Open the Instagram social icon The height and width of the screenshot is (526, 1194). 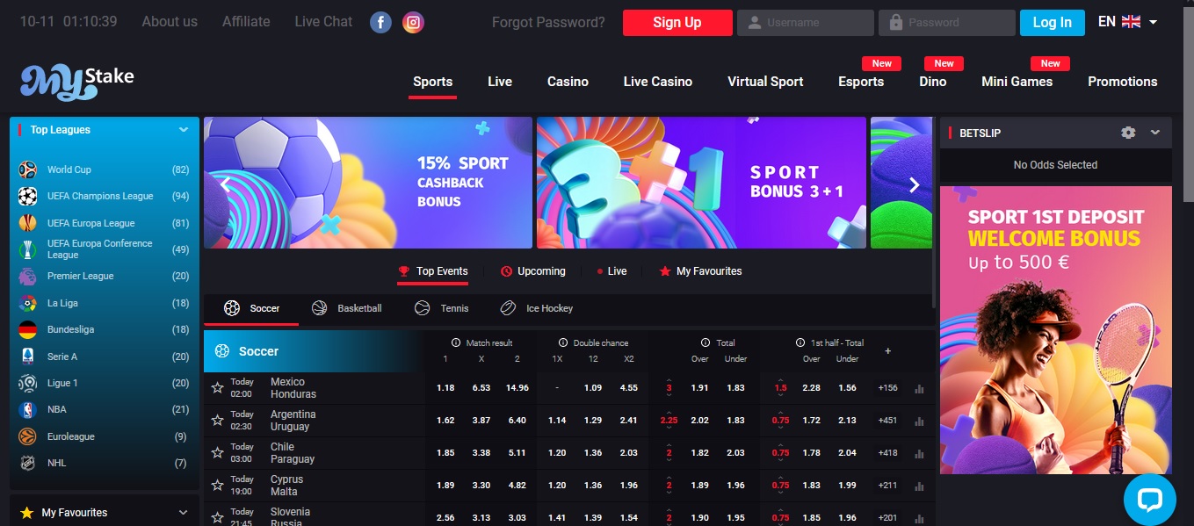[413, 23]
